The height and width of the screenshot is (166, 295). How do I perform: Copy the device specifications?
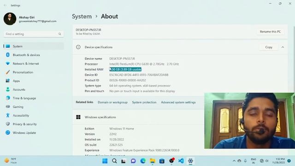pyautogui.click(x=269, y=47)
